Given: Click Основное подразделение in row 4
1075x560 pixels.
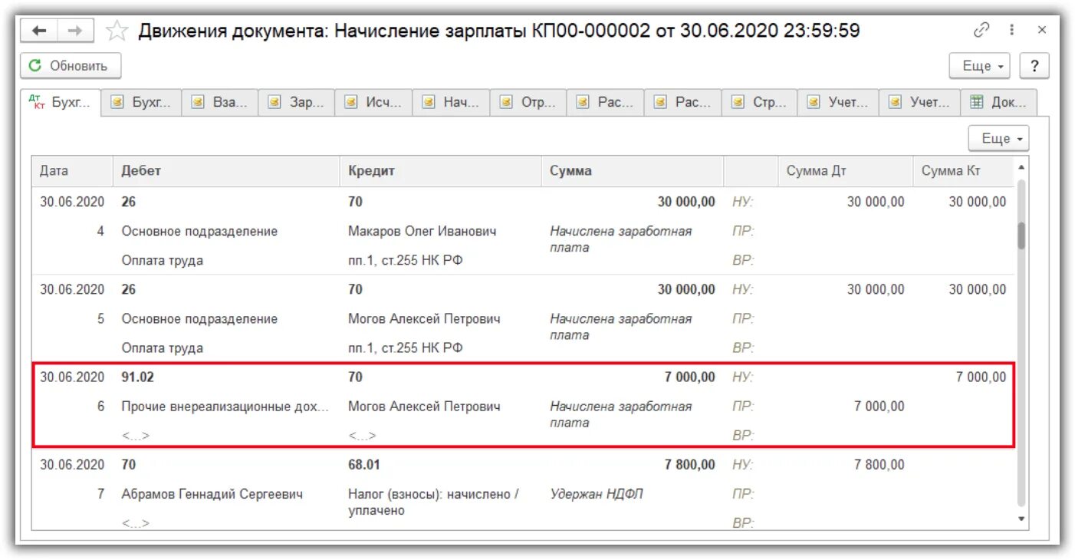Looking at the screenshot, I should pos(199,231).
